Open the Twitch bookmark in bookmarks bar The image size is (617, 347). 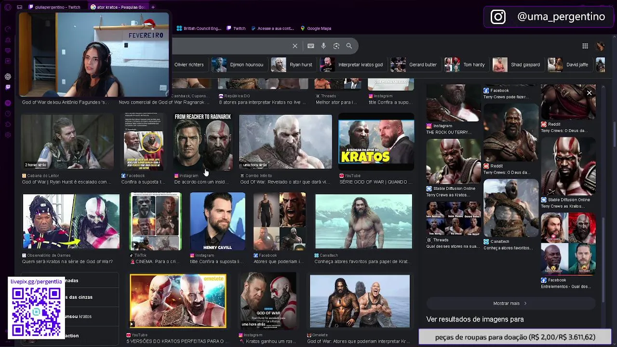236,28
